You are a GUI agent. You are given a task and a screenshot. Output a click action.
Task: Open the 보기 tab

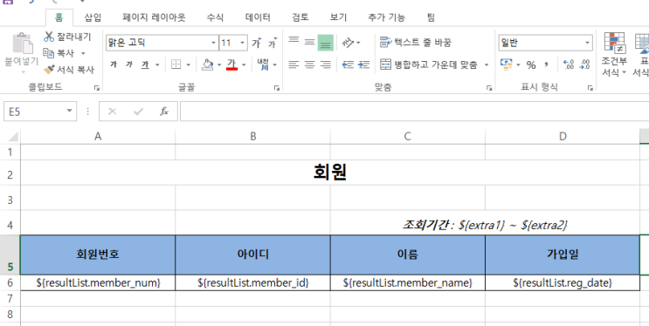click(x=338, y=17)
